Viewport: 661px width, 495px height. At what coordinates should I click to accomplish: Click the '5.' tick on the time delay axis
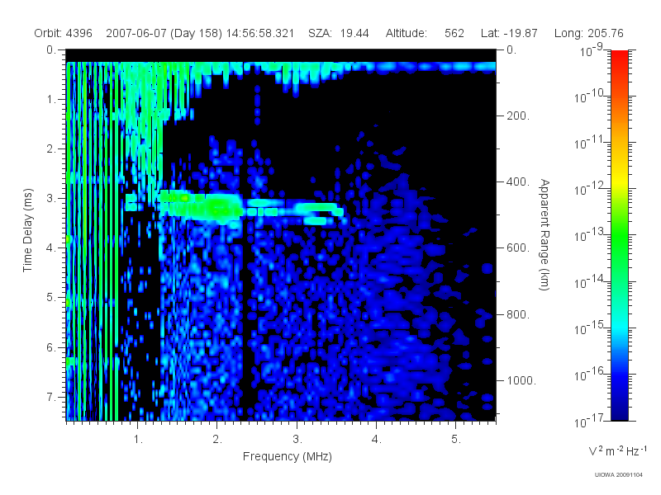click(51, 298)
